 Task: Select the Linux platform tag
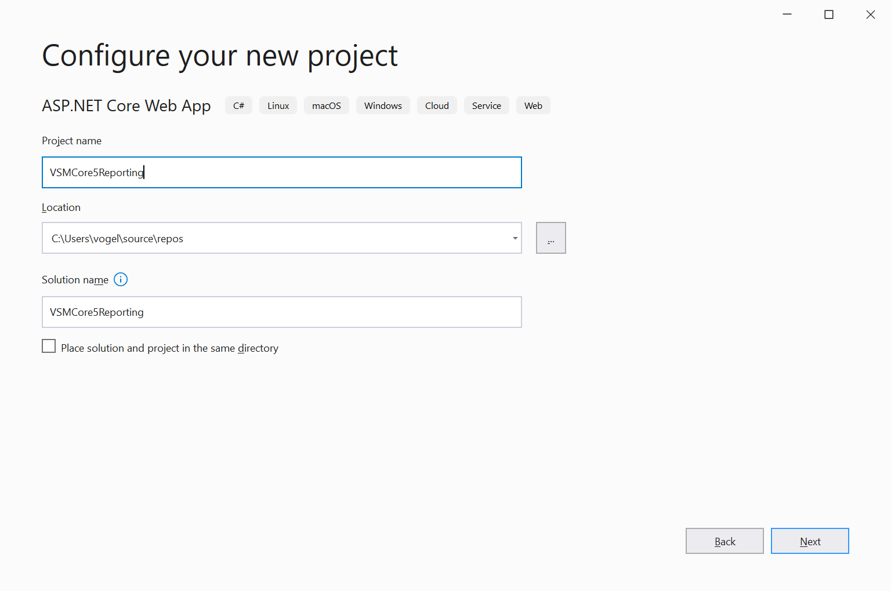[278, 105]
